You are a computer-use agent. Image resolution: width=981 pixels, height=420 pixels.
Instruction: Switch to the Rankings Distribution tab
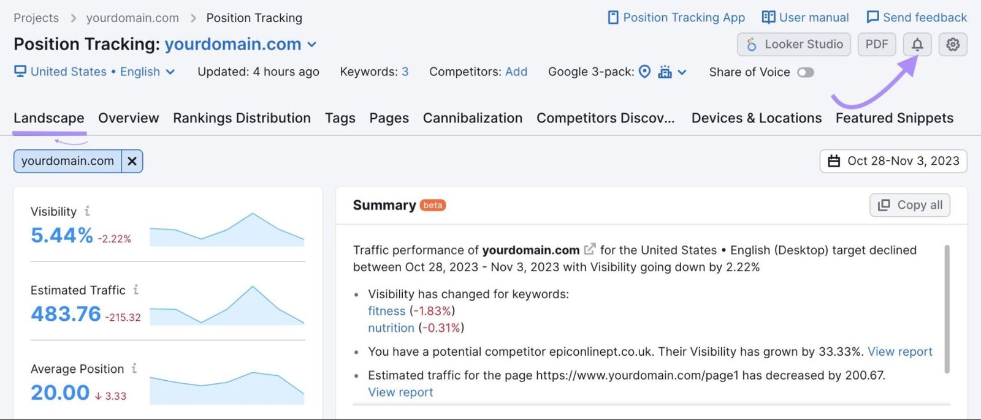pyautogui.click(x=242, y=118)
